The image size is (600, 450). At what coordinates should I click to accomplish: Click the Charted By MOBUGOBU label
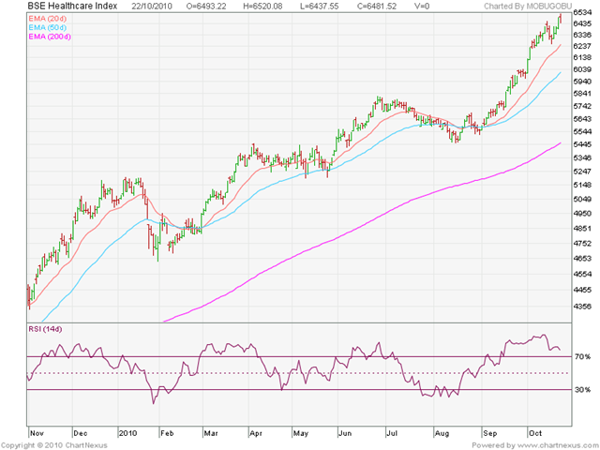pos(528,7)
